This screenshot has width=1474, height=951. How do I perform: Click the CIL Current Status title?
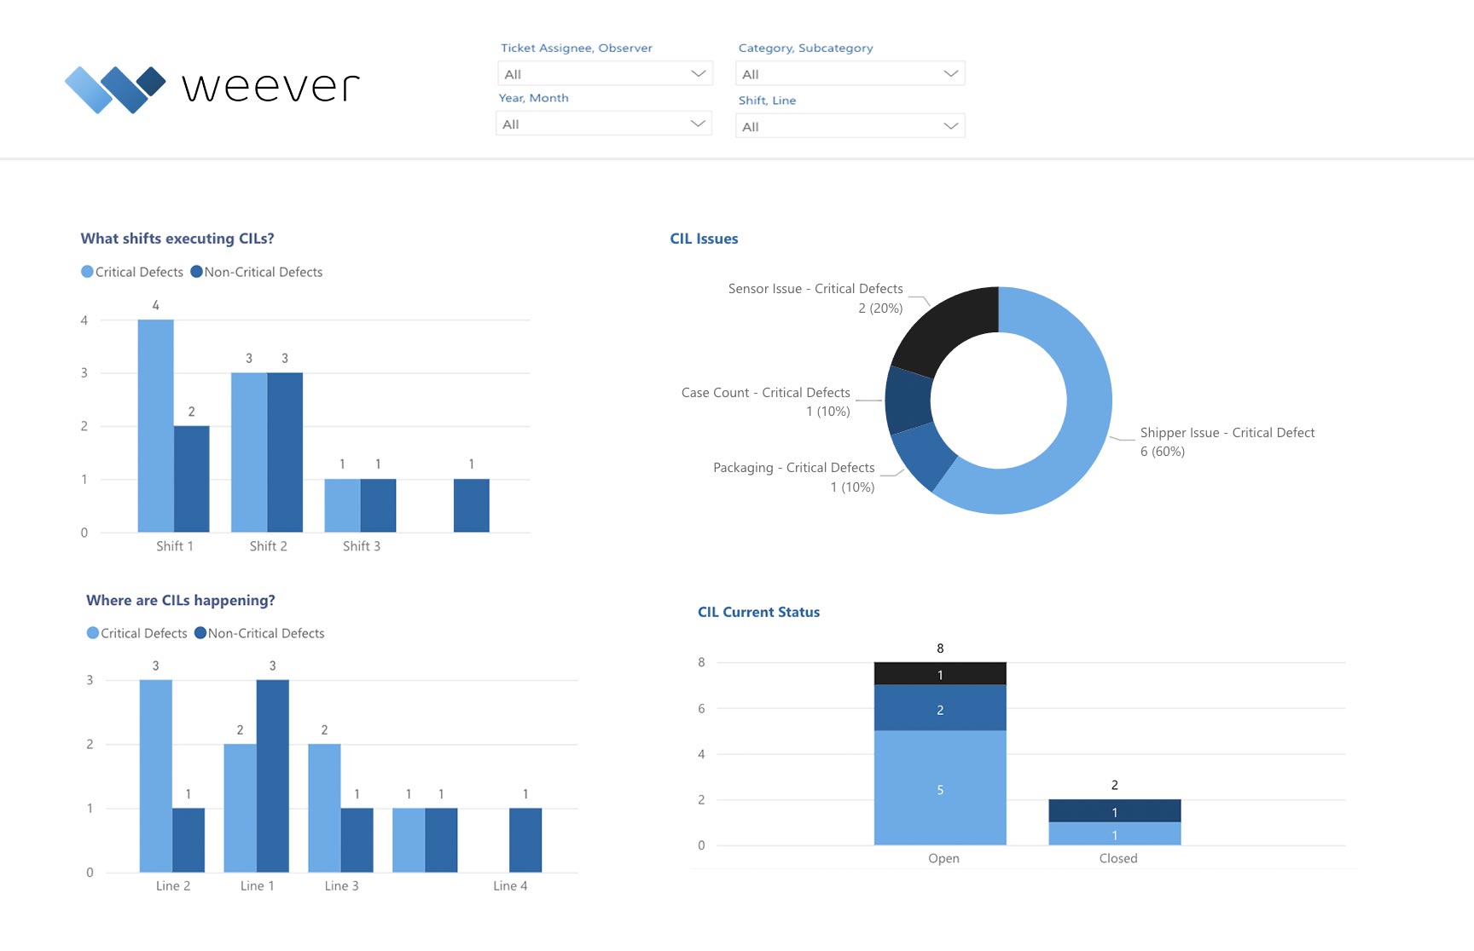click(x=758, y=612)
